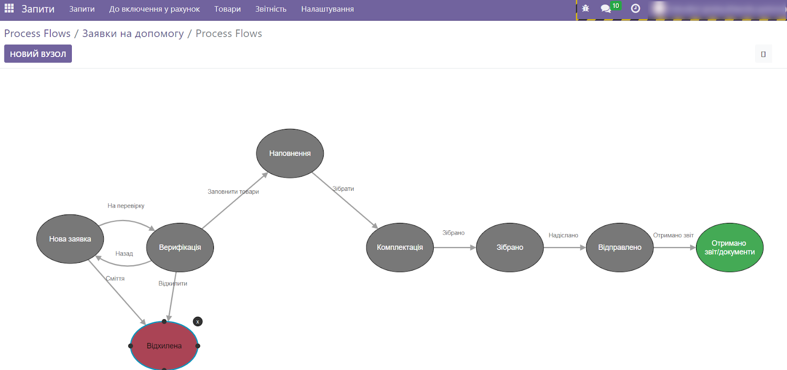
Task: Click the Сміття transition label
Action: [115, 278]
